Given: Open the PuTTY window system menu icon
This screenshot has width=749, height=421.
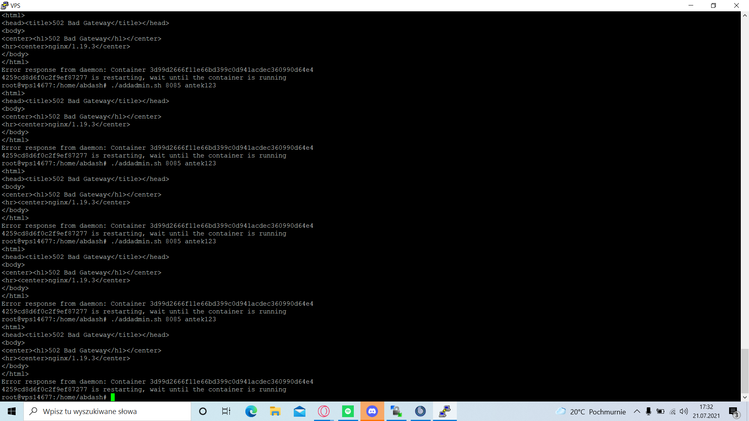Looking at the screenshot, I should click(x=5, y=5).
